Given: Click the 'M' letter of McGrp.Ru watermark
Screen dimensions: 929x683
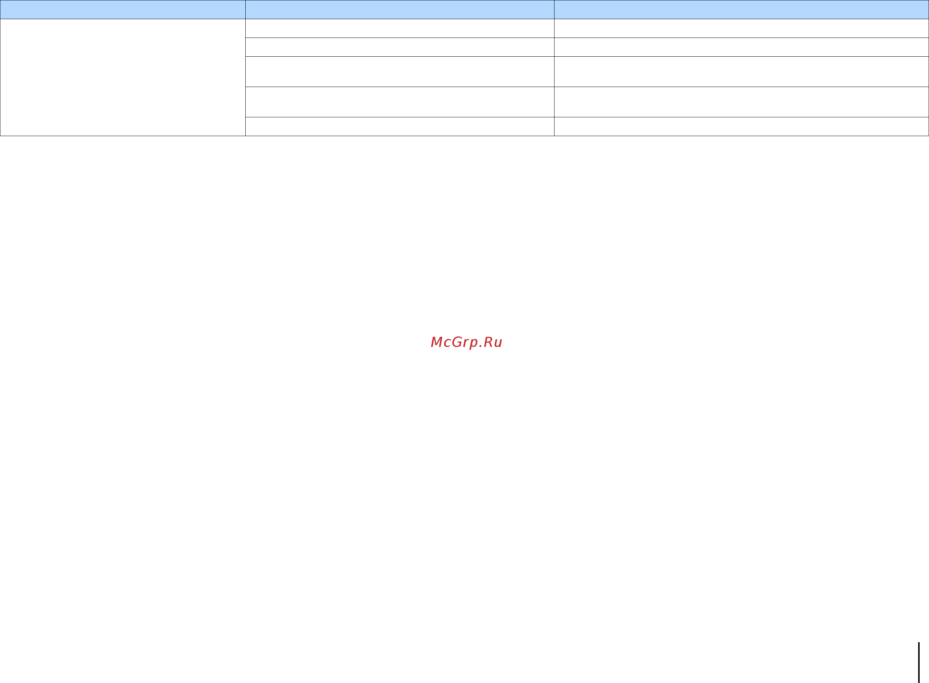Looking at the screenshot, I should coord(436,342).
